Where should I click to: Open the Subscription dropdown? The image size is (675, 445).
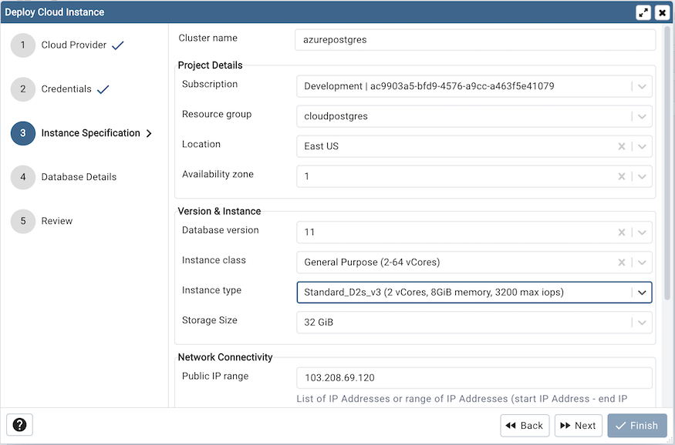(641, 85)
